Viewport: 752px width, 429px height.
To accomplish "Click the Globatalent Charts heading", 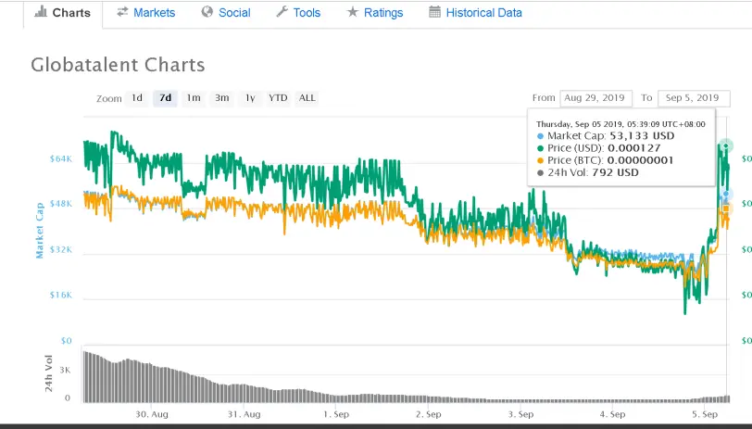I will pyautogui.click(x=118, y=65).
